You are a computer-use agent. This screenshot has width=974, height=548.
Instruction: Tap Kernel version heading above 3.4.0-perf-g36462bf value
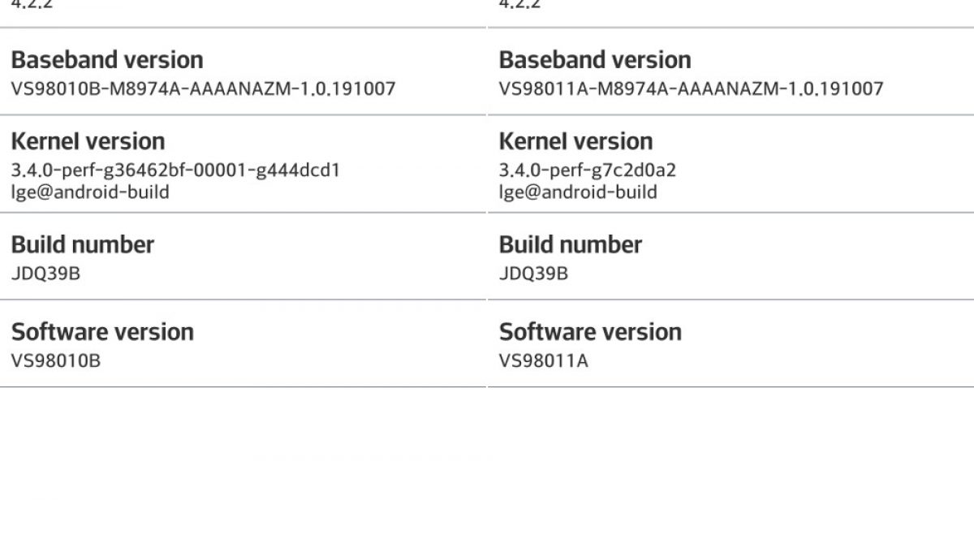88,141
